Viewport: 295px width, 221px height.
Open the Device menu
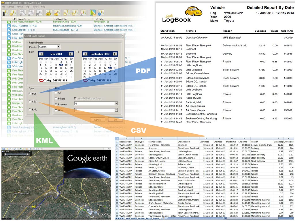coord(11,7)
